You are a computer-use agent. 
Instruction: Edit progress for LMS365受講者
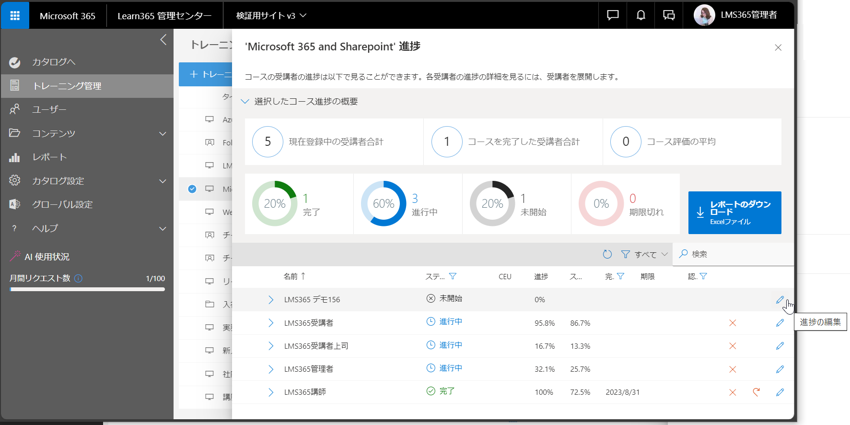coord(780,323)
